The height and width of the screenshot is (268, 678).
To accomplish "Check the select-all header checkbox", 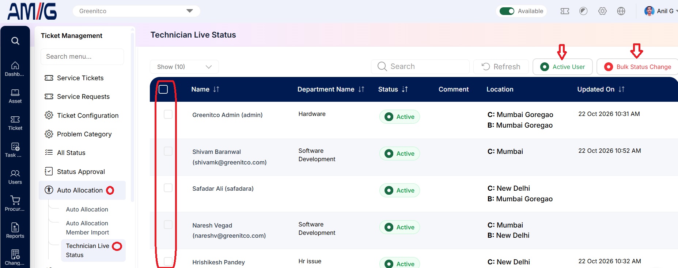I will pos(163,89).
